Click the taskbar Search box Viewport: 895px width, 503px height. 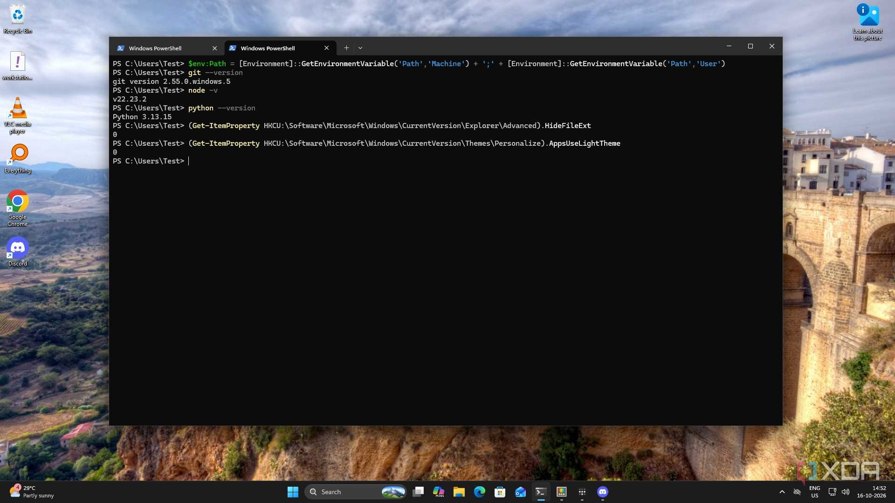pyautogui.click(x=355, y=492)
